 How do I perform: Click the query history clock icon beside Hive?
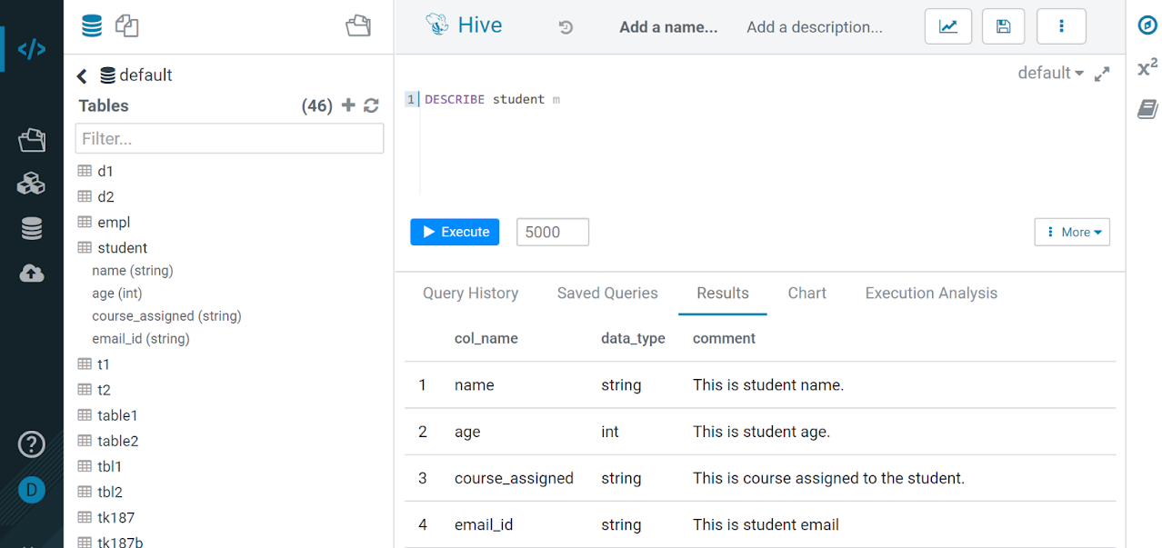tap(566, 26)
